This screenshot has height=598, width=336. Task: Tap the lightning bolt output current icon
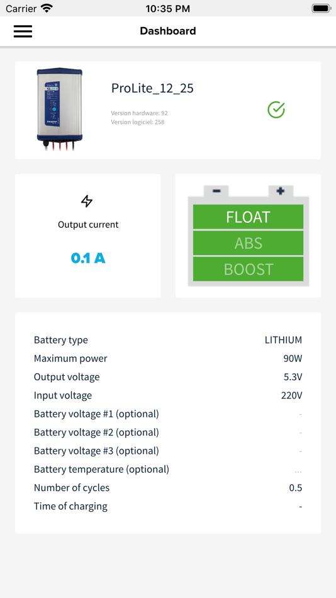pos(87,201)
